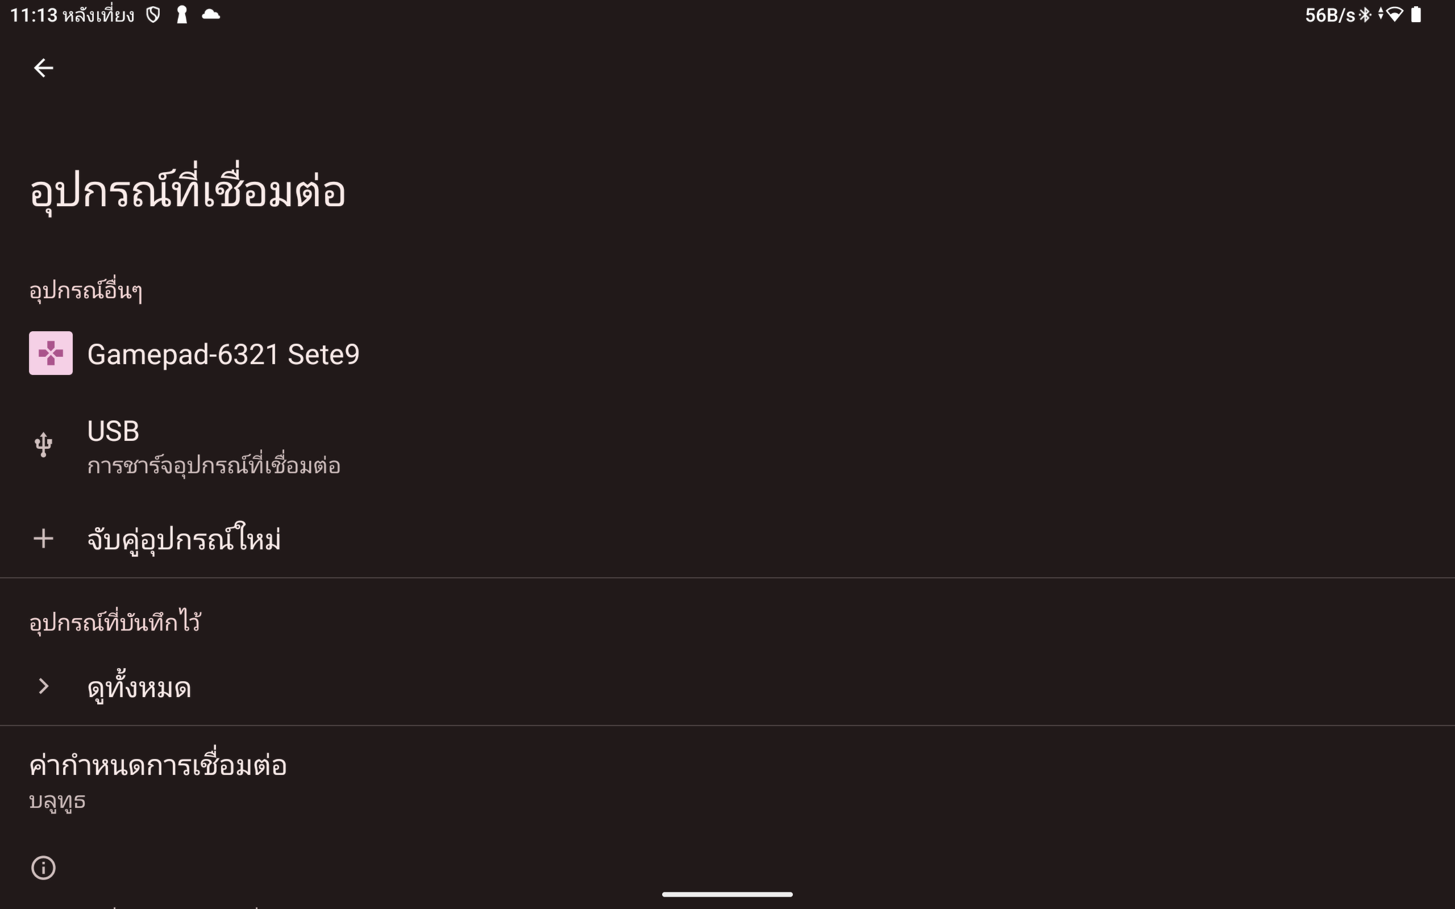
Task: Tap the USB symbol icon
Action: tap(43, 445)
